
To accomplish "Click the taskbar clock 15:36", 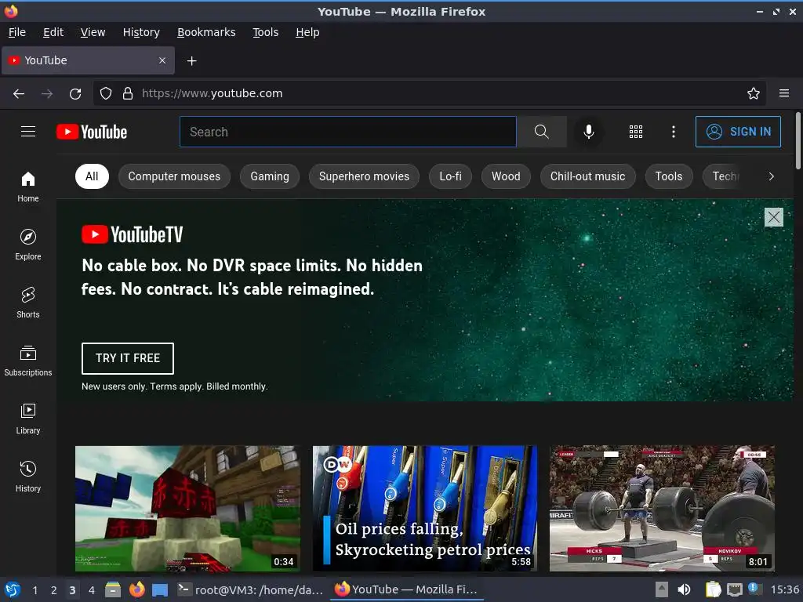I will click(784, 589).
